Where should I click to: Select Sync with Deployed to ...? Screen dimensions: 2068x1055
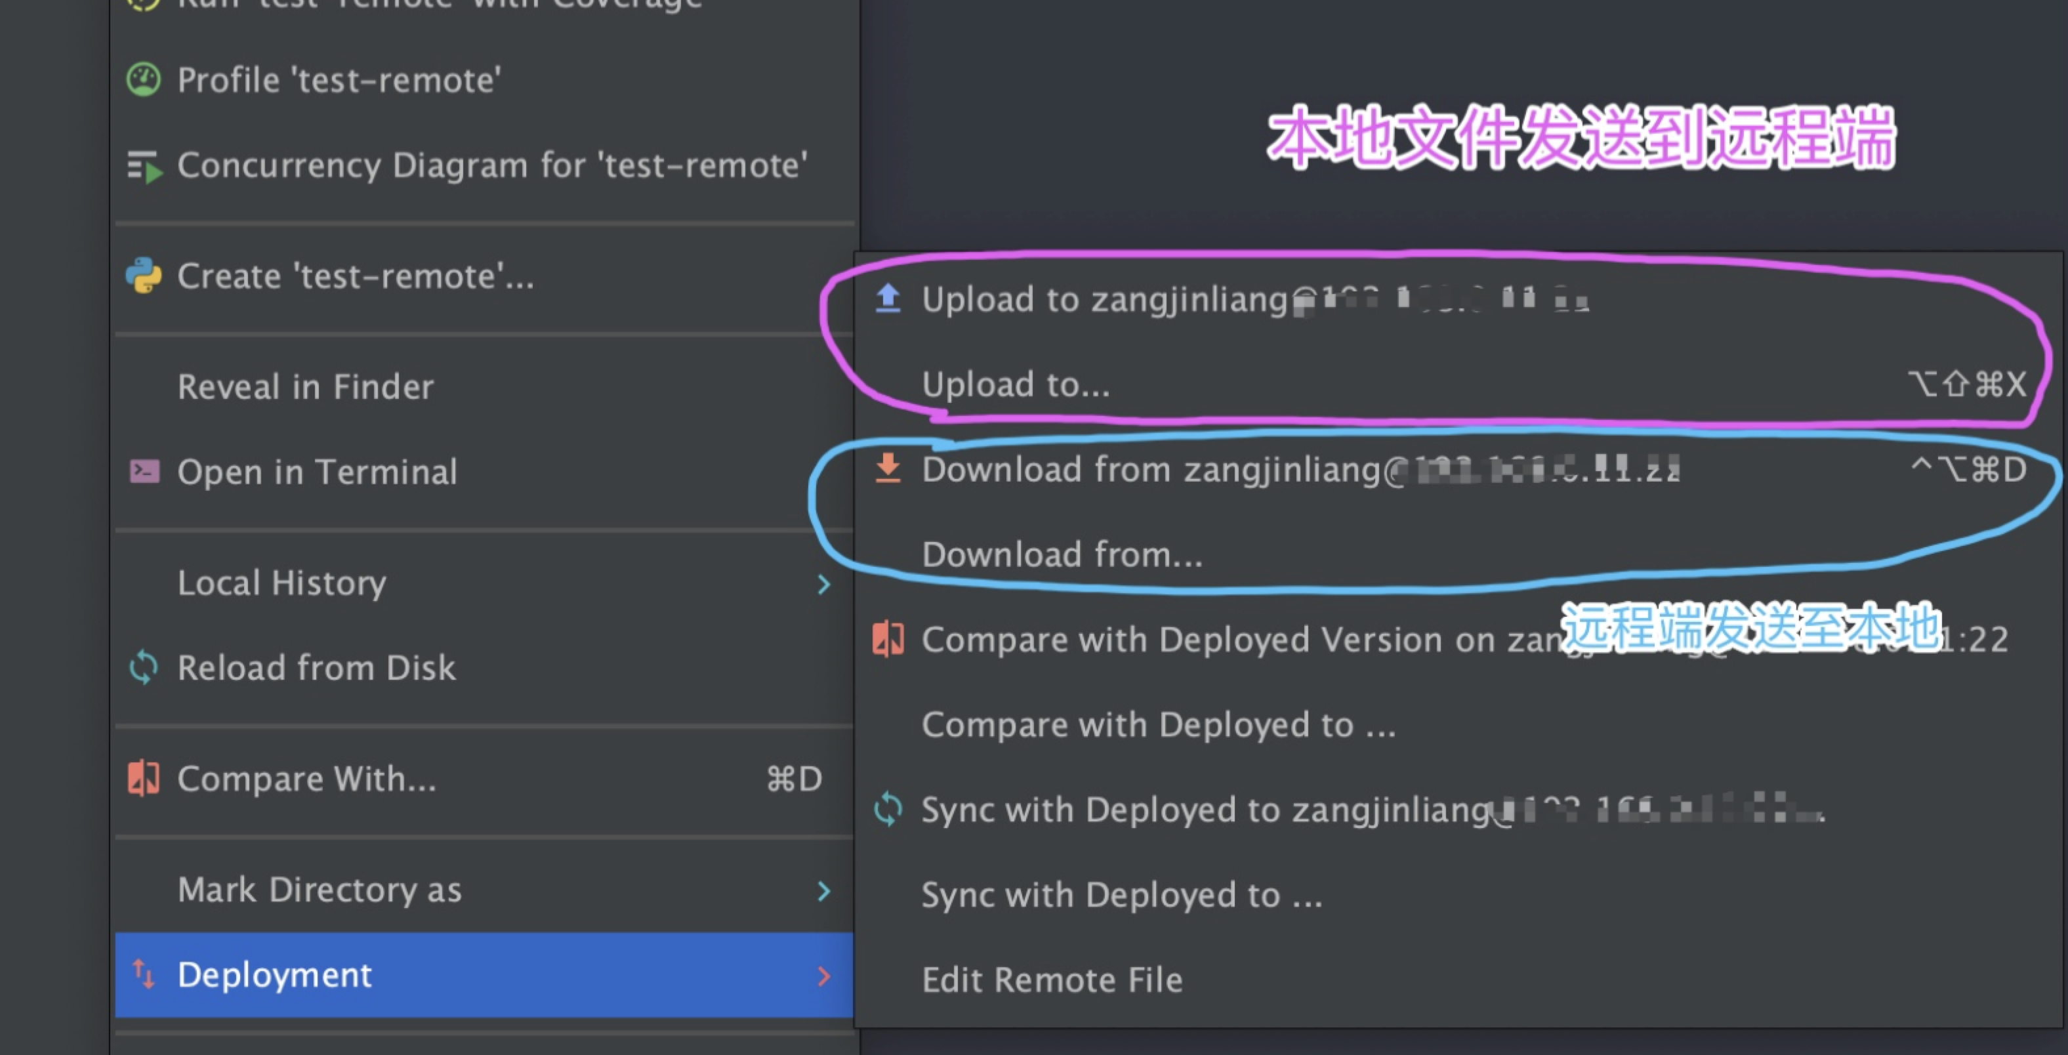coord(1121,894)
